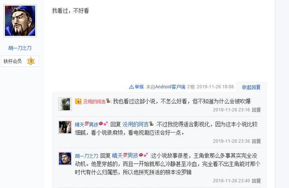Click the crown icon beside 没用的阿吉
The height and width of the screenshot is (188, 289).
coord(78,101)
